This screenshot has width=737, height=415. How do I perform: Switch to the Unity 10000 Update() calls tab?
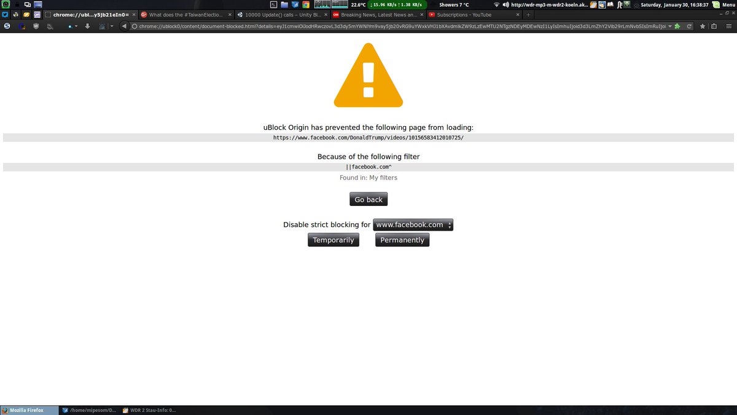click(283, 15)
